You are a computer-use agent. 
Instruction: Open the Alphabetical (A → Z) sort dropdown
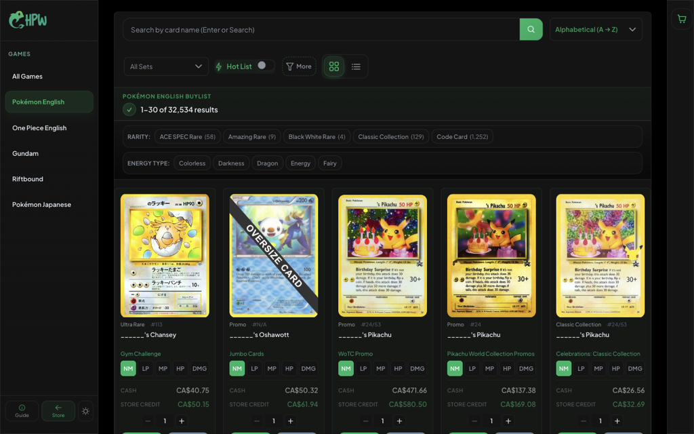[x=596, y=30]
